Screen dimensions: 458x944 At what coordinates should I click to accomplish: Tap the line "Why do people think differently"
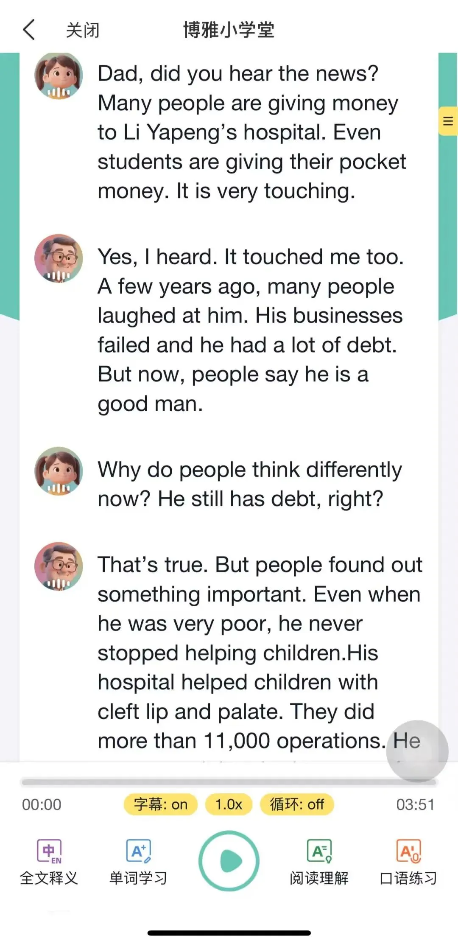tap(249, 470)
